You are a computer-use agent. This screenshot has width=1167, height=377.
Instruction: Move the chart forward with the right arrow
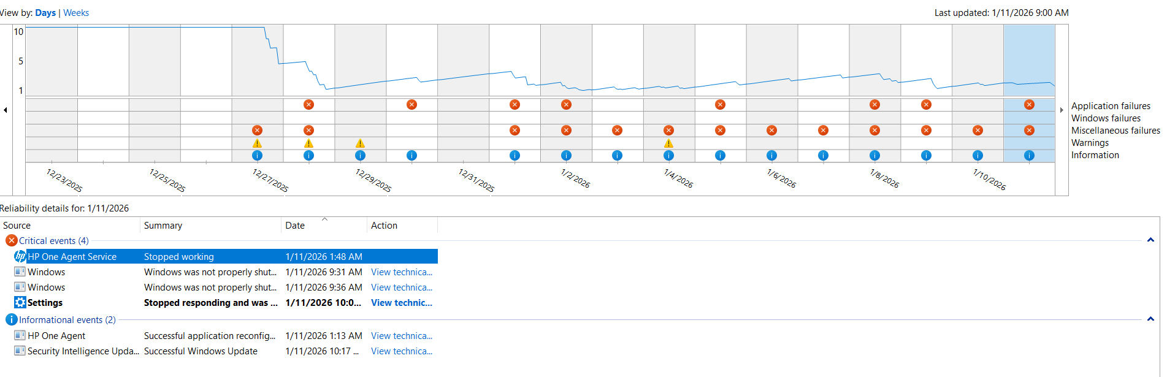point(1062,110)
